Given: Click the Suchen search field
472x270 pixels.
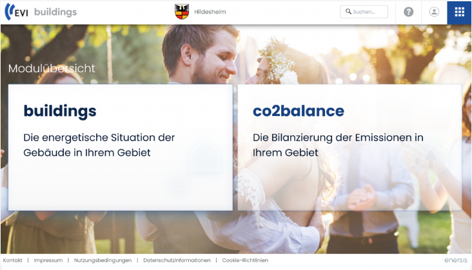Looking at the screenshot, I should pyautogui.click(x=364, y=12).
